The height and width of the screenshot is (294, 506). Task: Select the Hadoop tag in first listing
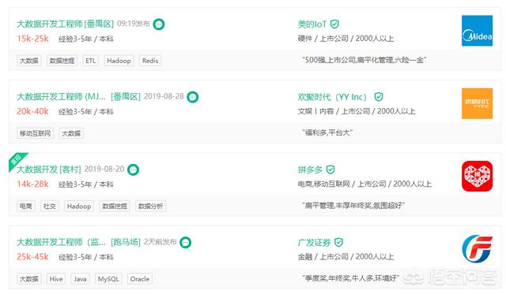[119, 61]
